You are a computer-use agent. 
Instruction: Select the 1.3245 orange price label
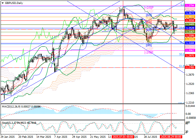click(x=190, y=39)
